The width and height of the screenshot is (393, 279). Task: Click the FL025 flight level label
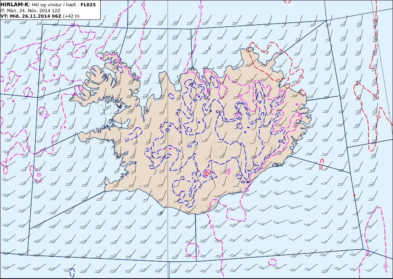coord(88,5)
